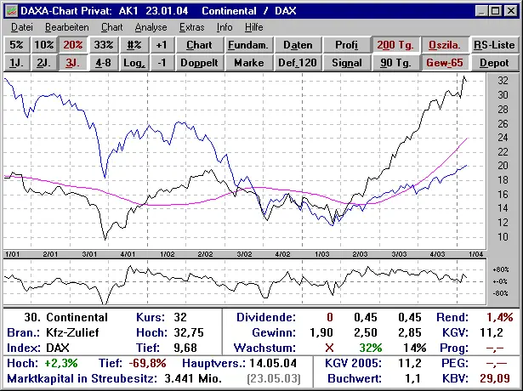Click the 32 price axis label
Screen dimensions: 523x391
[503, 81]
